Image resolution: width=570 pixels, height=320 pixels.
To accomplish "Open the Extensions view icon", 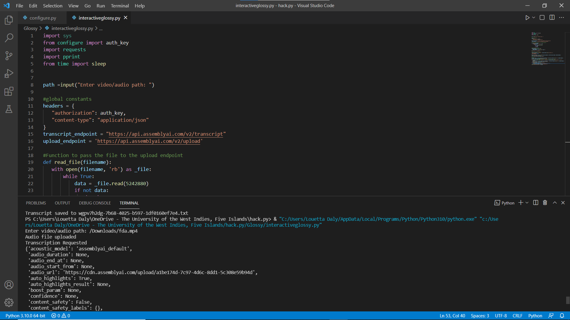I will tap(9, 91).
